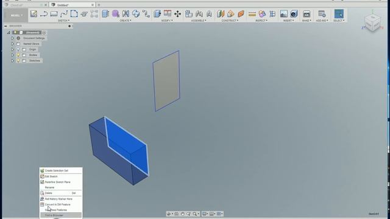Open the Modify dropdown menu
390x219 pixels.
click(x=167, y=21)
